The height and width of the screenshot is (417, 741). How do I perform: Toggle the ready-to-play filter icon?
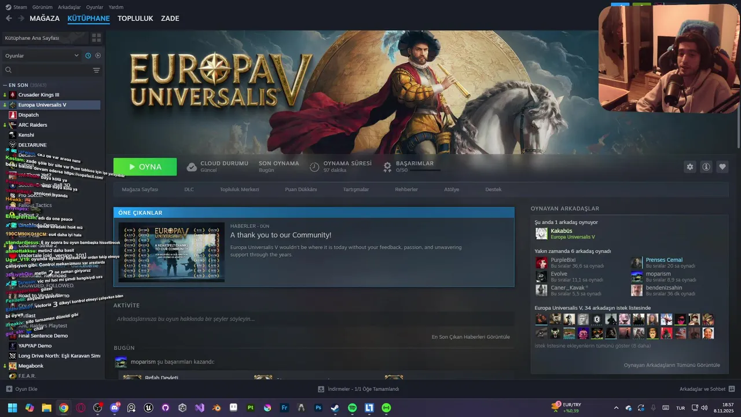[98, 56]
